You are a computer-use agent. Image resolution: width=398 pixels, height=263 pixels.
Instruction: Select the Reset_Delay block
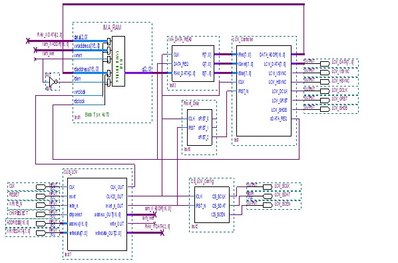pos(200,127)
